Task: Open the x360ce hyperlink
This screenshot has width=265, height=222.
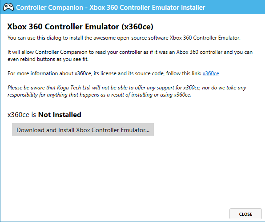Action: [x=211, y=73]
